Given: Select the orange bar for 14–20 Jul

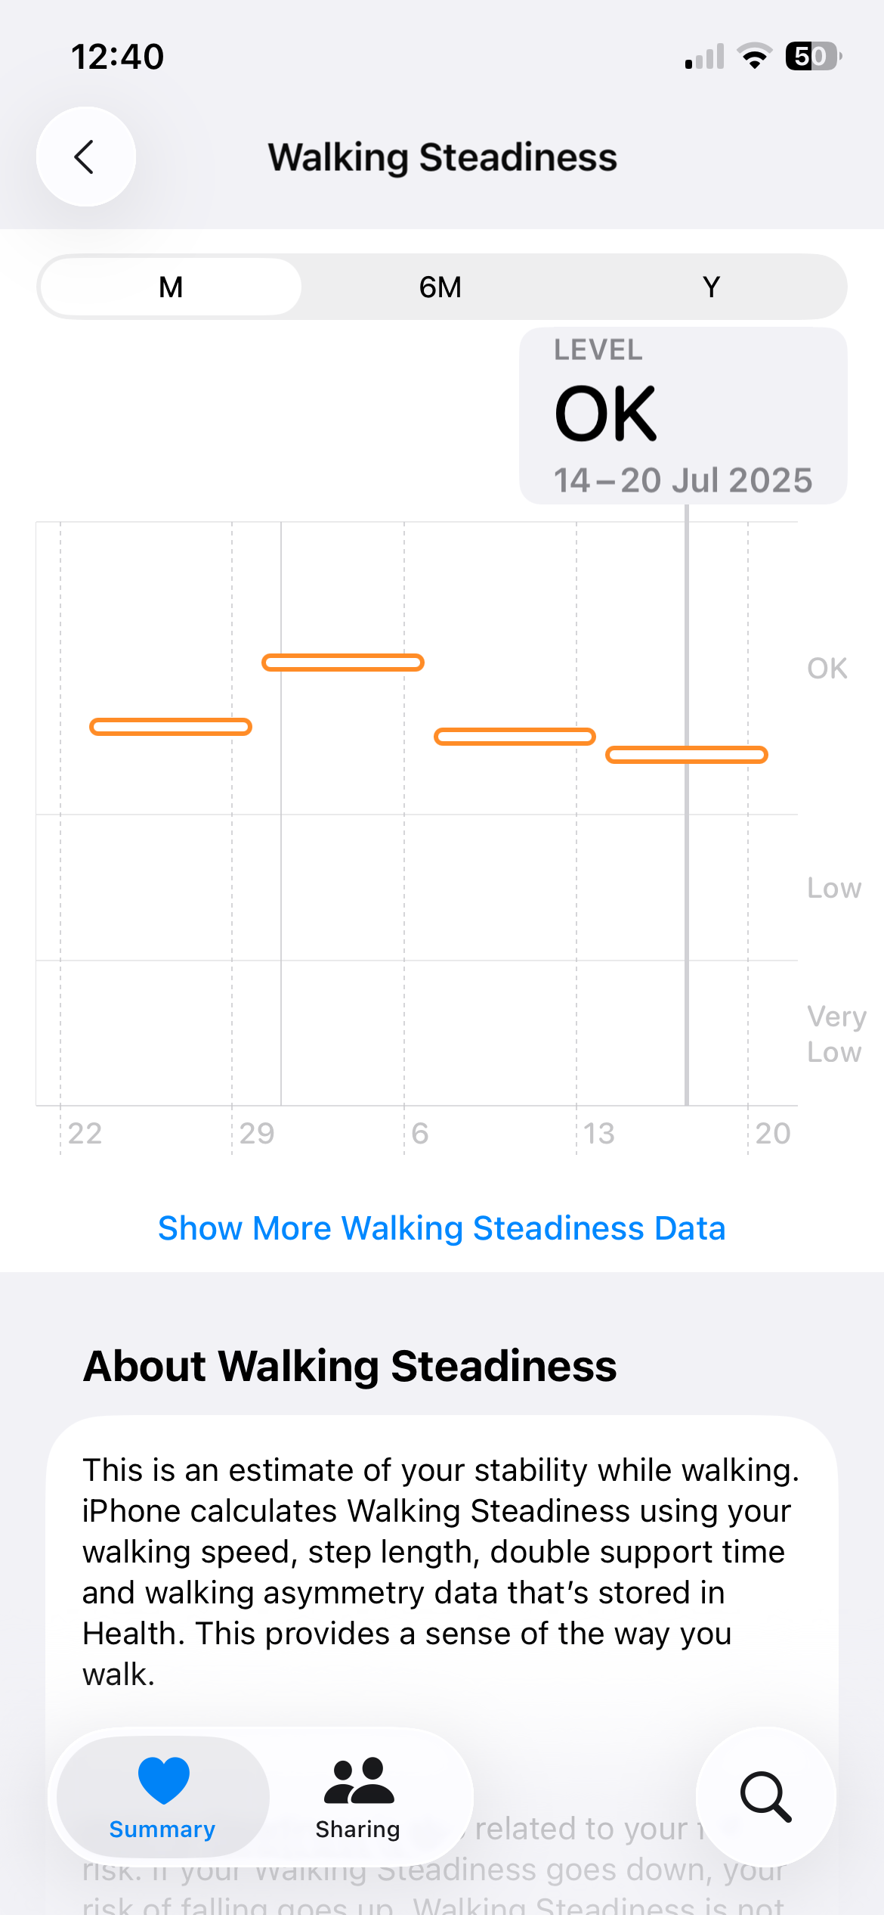Looking at the screenshot, I should click(687, 755).
